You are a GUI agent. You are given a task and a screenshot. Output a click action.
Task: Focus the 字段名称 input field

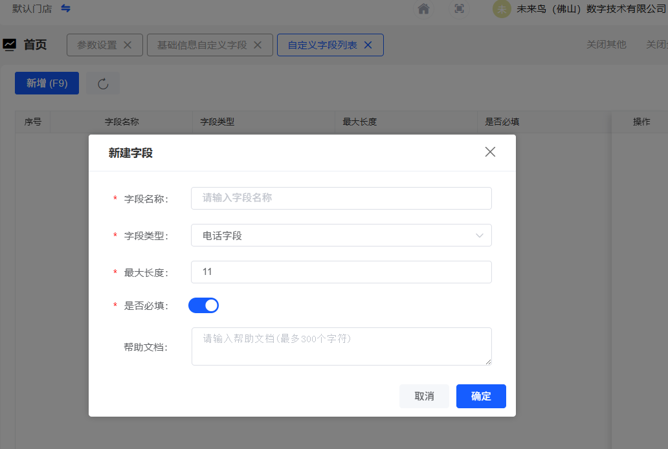[x=341, y=199]
